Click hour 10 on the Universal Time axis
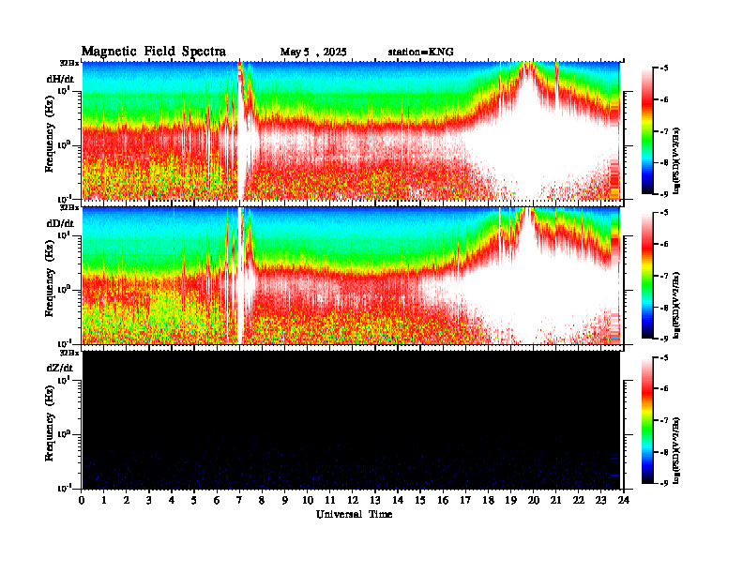The width and height of the screenshot is (743, 574). (x=308, y=500)
